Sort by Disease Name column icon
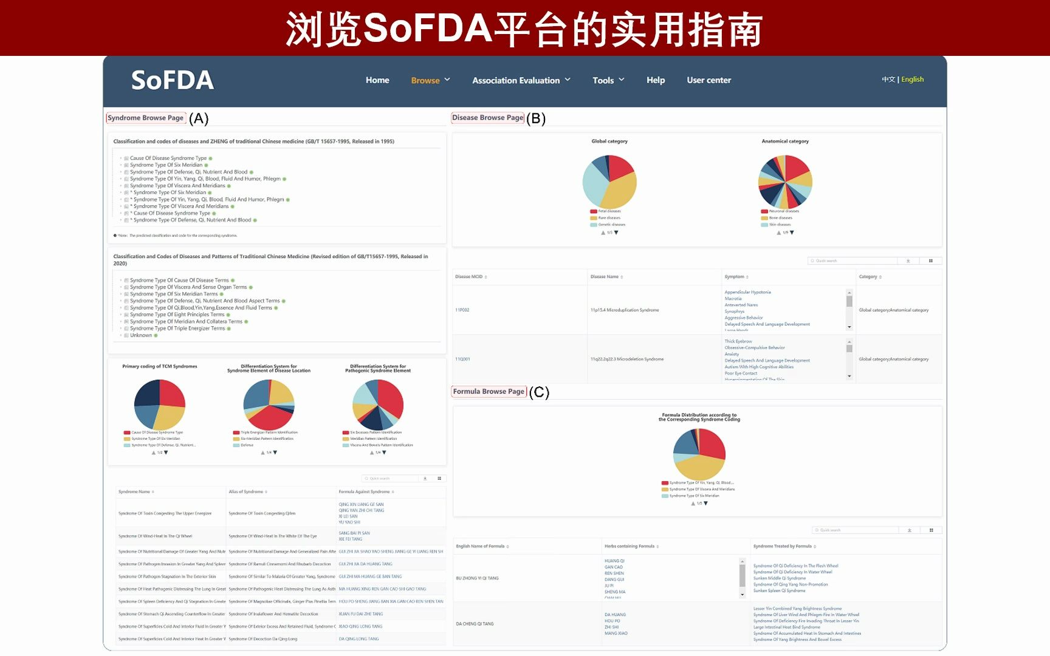The width and height of the screenshot is (1050, 656). click(622, 277)
